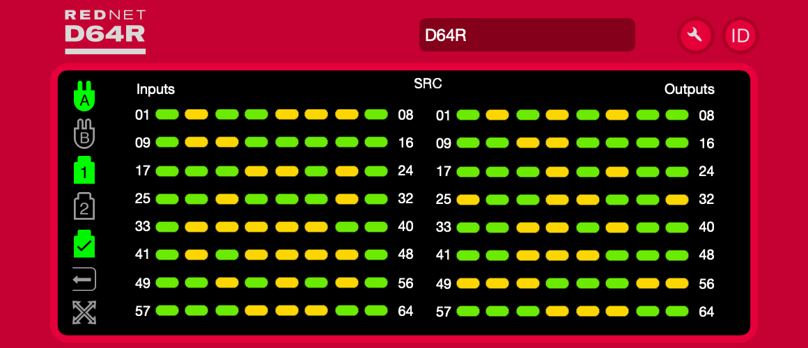
Task: Click the D64R device name field
Action: (x=527, y=35)
